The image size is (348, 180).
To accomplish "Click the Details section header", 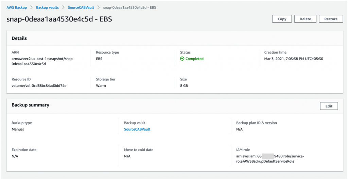I will coord(19,38).
